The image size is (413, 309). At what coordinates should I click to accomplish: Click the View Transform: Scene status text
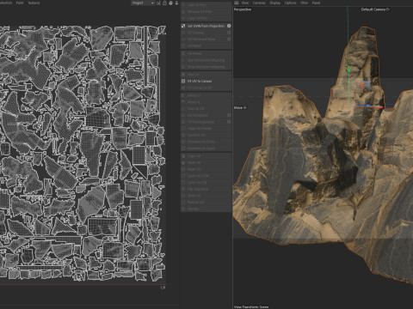251,306
